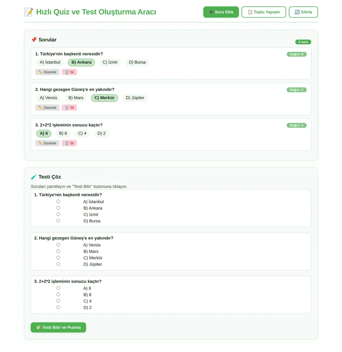342x352 pixels.
Task: Edit the Türkiye'nin başkenti question
Action: tap(47, 72)
